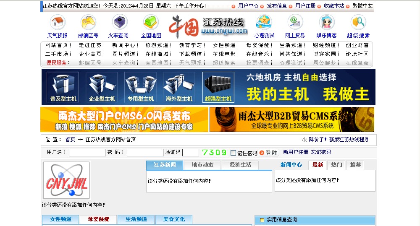Open the 邮编区号 gamepad icon
420x226 pixels.
point(88,22)
